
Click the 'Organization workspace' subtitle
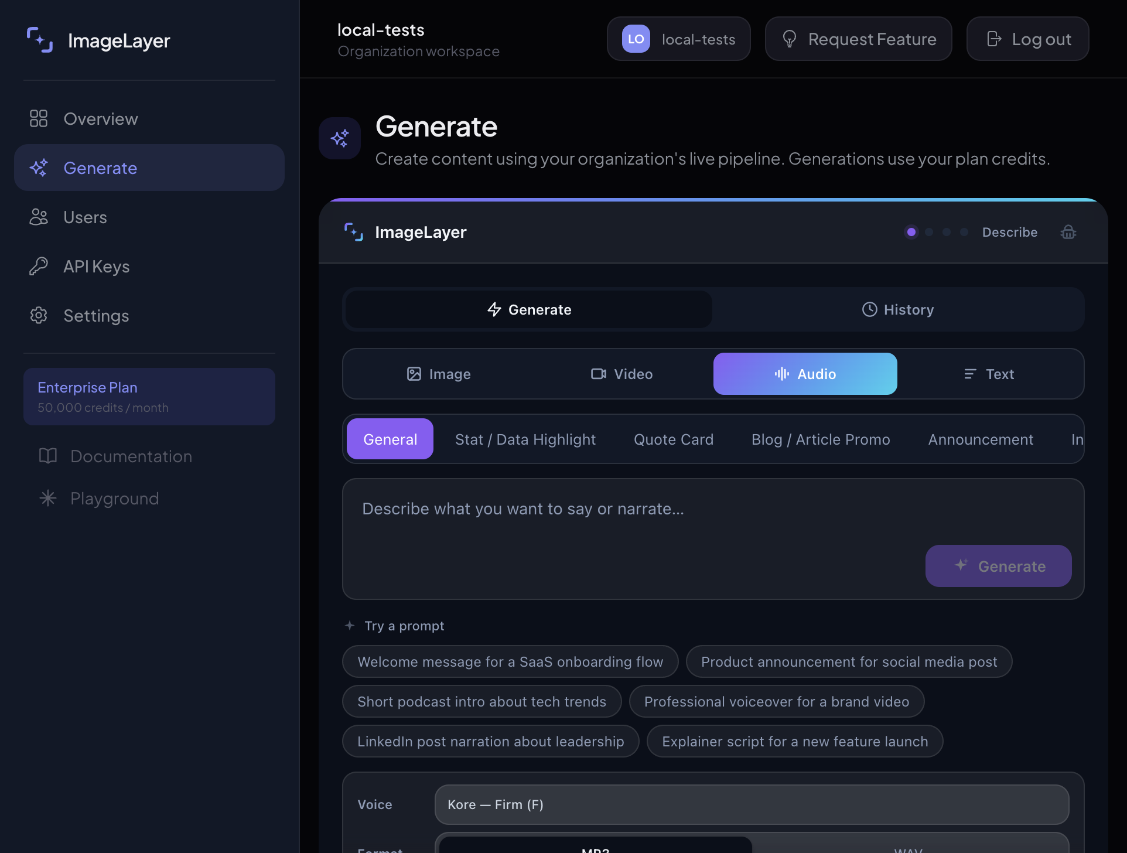coord(418,52)
